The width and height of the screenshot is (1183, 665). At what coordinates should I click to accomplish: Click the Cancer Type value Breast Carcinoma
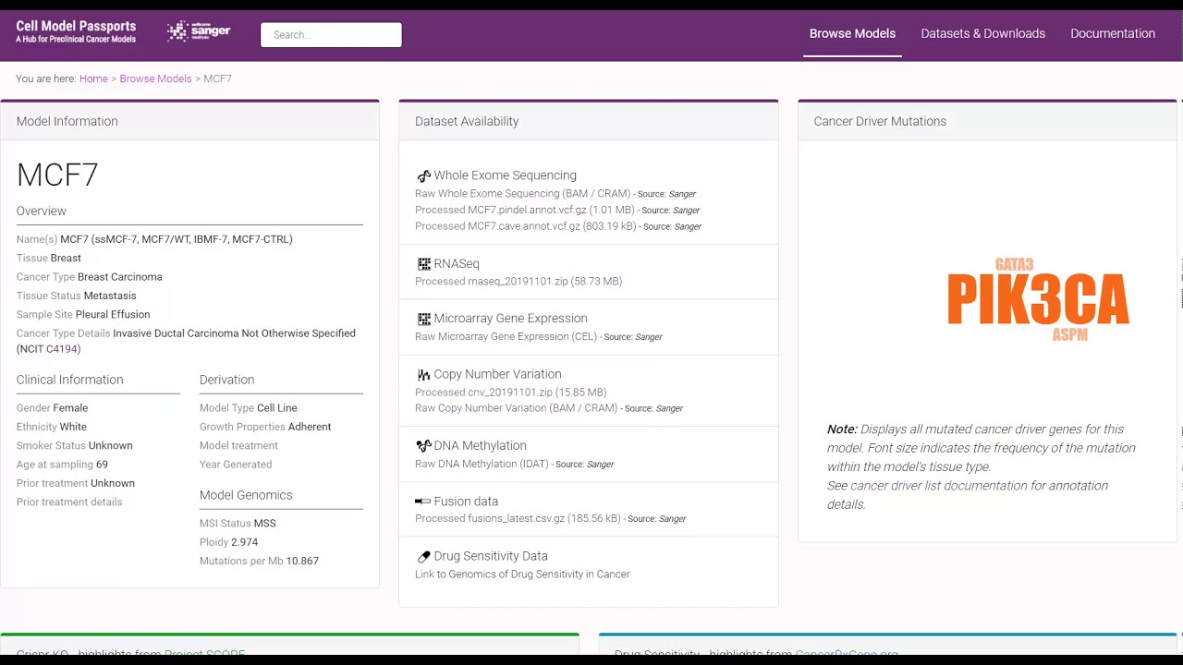(x=120, y=277)
